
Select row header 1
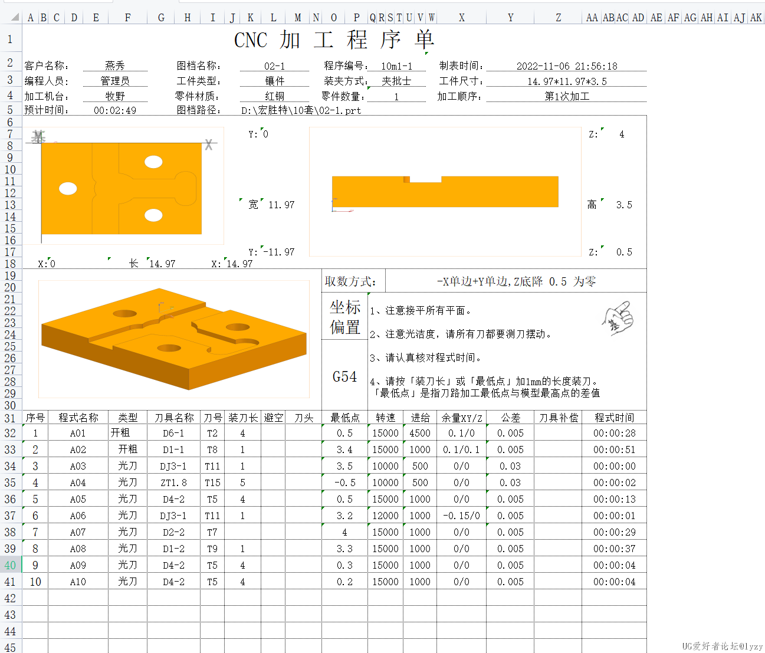(x=11, y=40)
